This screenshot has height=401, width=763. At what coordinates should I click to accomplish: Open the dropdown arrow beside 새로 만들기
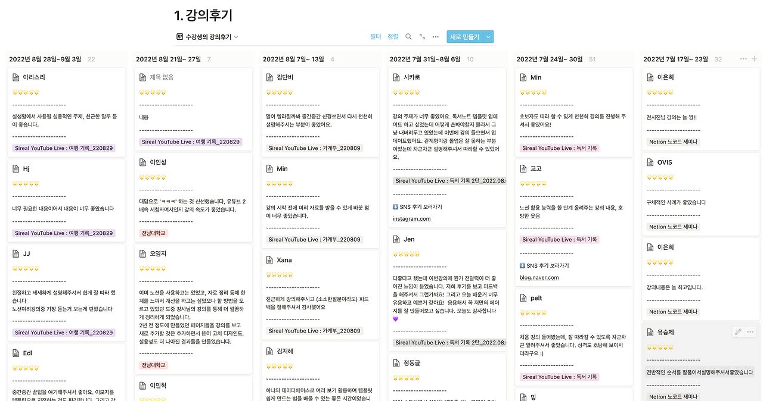[x=489, y=37]
